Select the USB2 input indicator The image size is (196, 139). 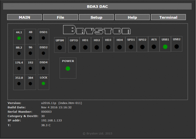(176, 44)
